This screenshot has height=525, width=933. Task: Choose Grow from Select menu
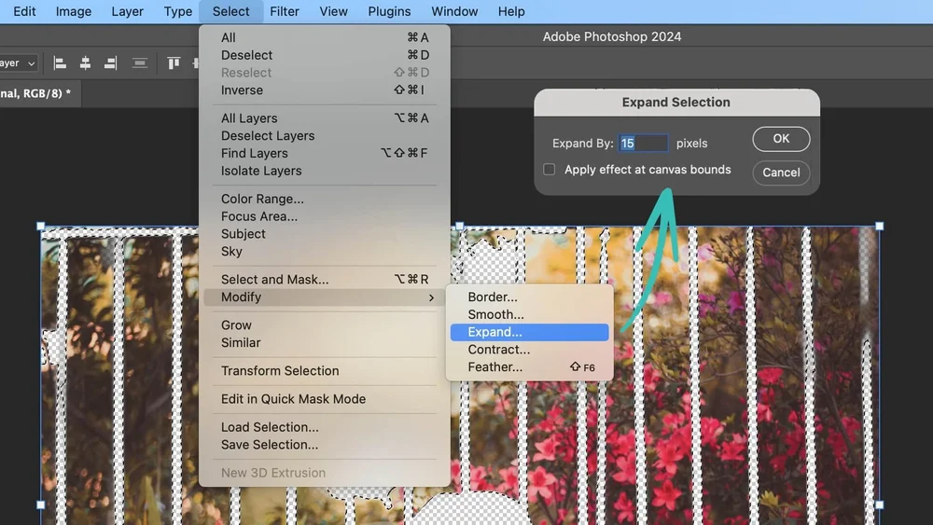(325, 325)
